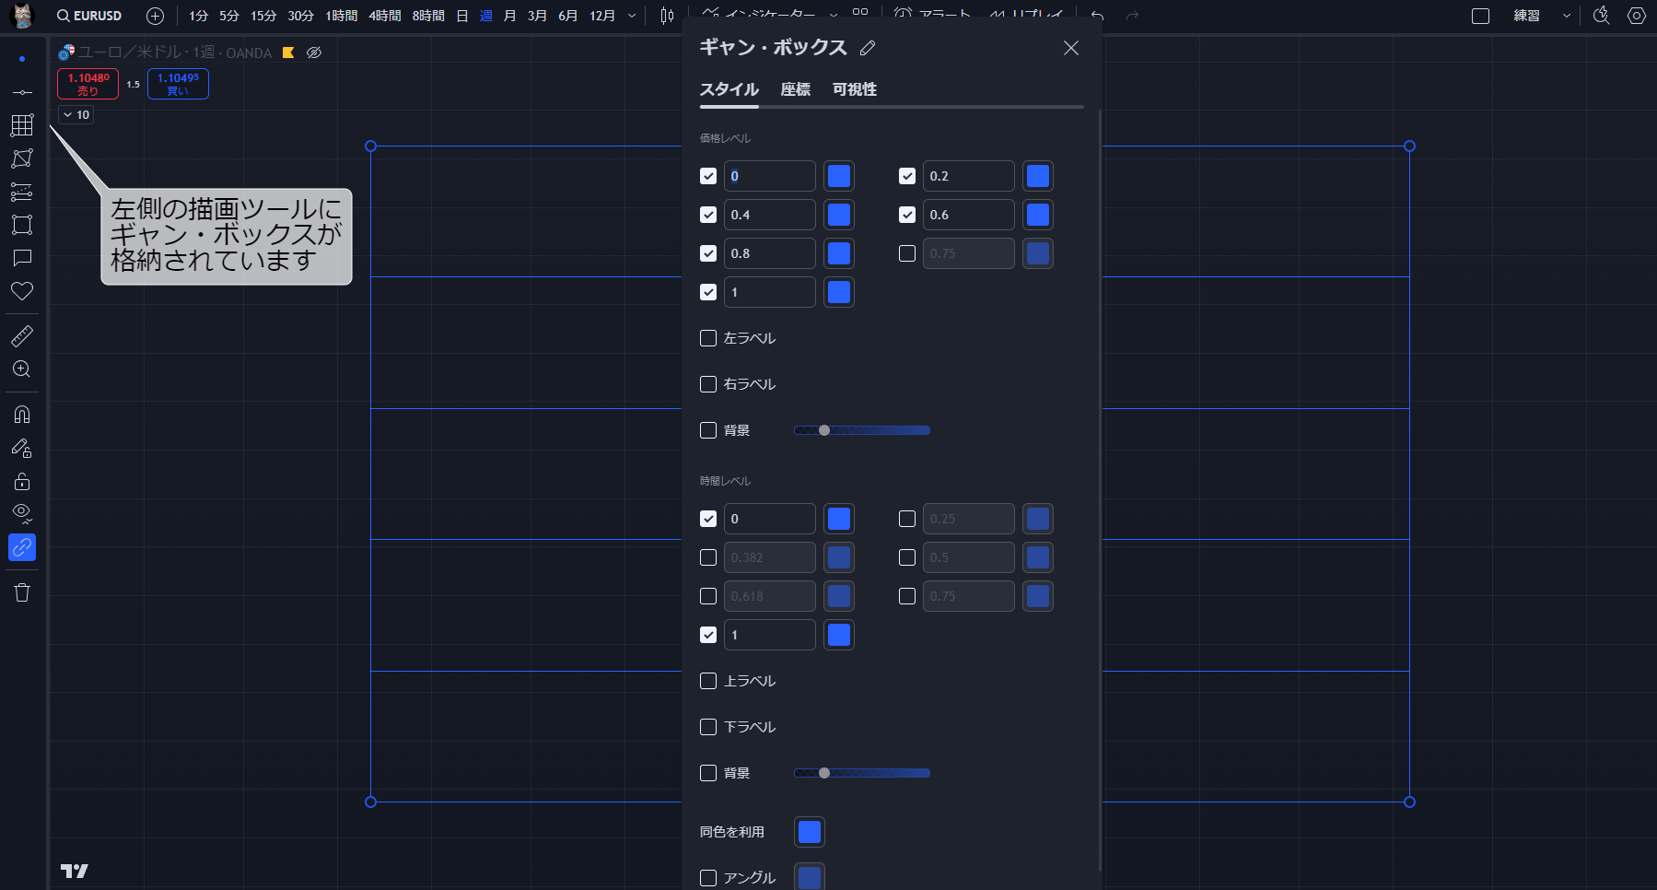Toggle stay in drawing mode pencil-lock icon

coord(22,448)
